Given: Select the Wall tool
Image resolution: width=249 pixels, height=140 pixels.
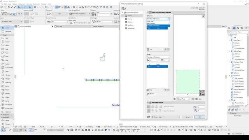Looking at the screenshot, I should click(x=7, y=38).
